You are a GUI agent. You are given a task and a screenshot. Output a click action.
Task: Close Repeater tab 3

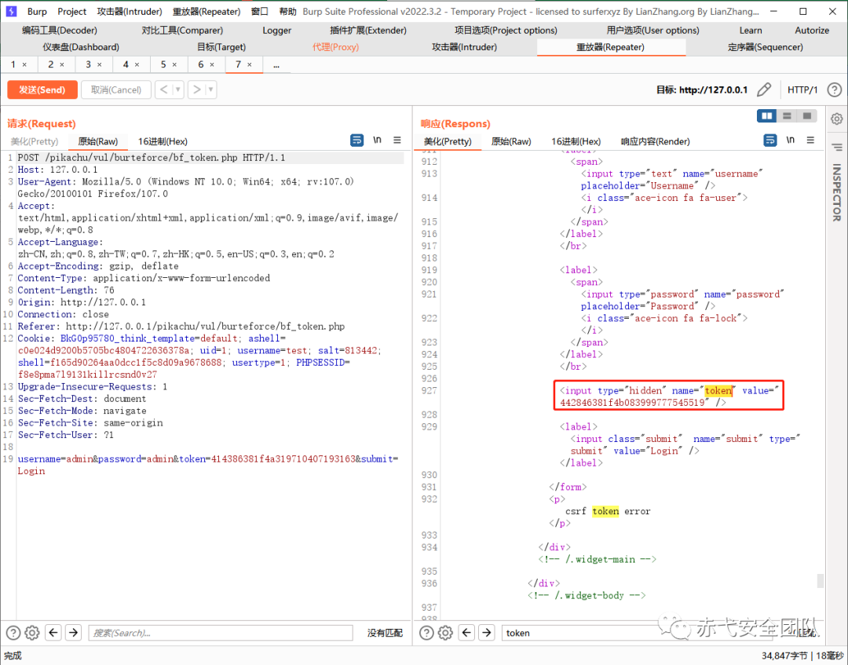pos(100,64)
